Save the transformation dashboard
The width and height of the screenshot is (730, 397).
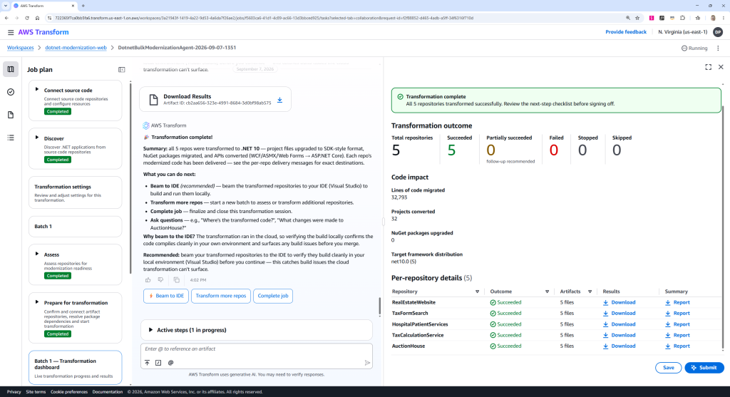(x=668, y=368)
